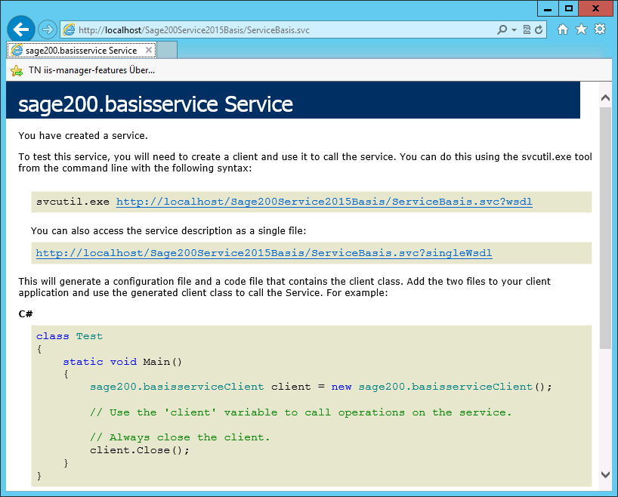
Task: Click the text 'You have created a service.'
Action: coord(83,136)
